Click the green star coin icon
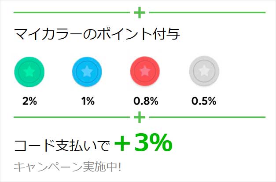Viewport: 276px width, 182px height. 29,72
